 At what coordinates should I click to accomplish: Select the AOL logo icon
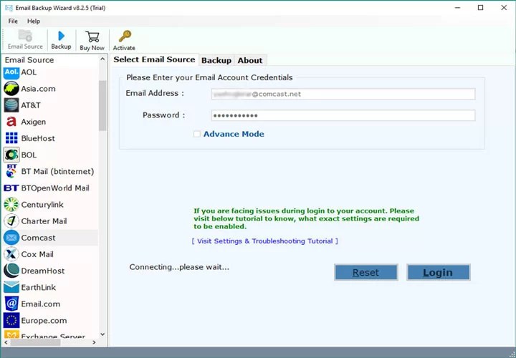click(x=11, y=72)
